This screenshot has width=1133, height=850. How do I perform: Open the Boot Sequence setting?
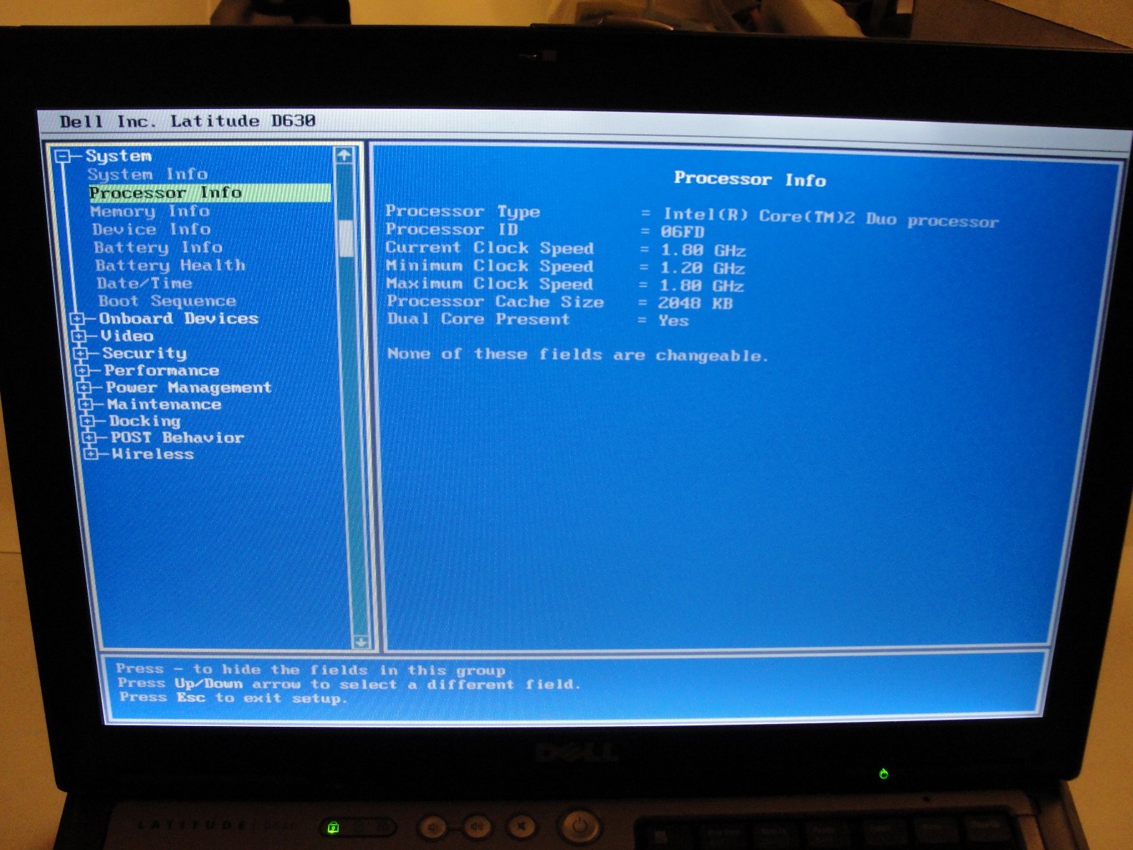click(x=167, y=301)
